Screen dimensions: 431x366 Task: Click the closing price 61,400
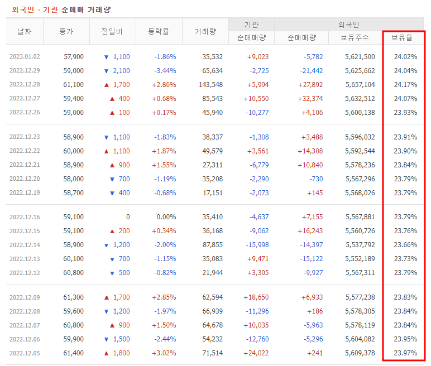[x=73, y=353]
